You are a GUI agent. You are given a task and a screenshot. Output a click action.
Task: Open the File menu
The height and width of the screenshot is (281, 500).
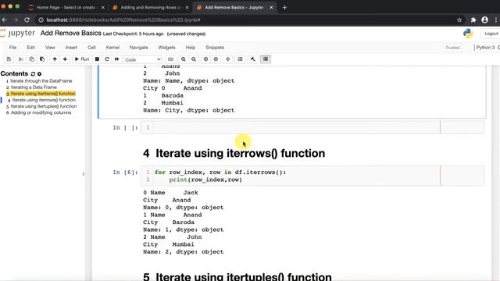(12, 48)
